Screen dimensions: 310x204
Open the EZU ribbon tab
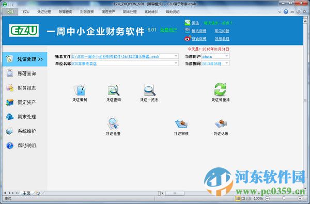click(x=26, y=12)
